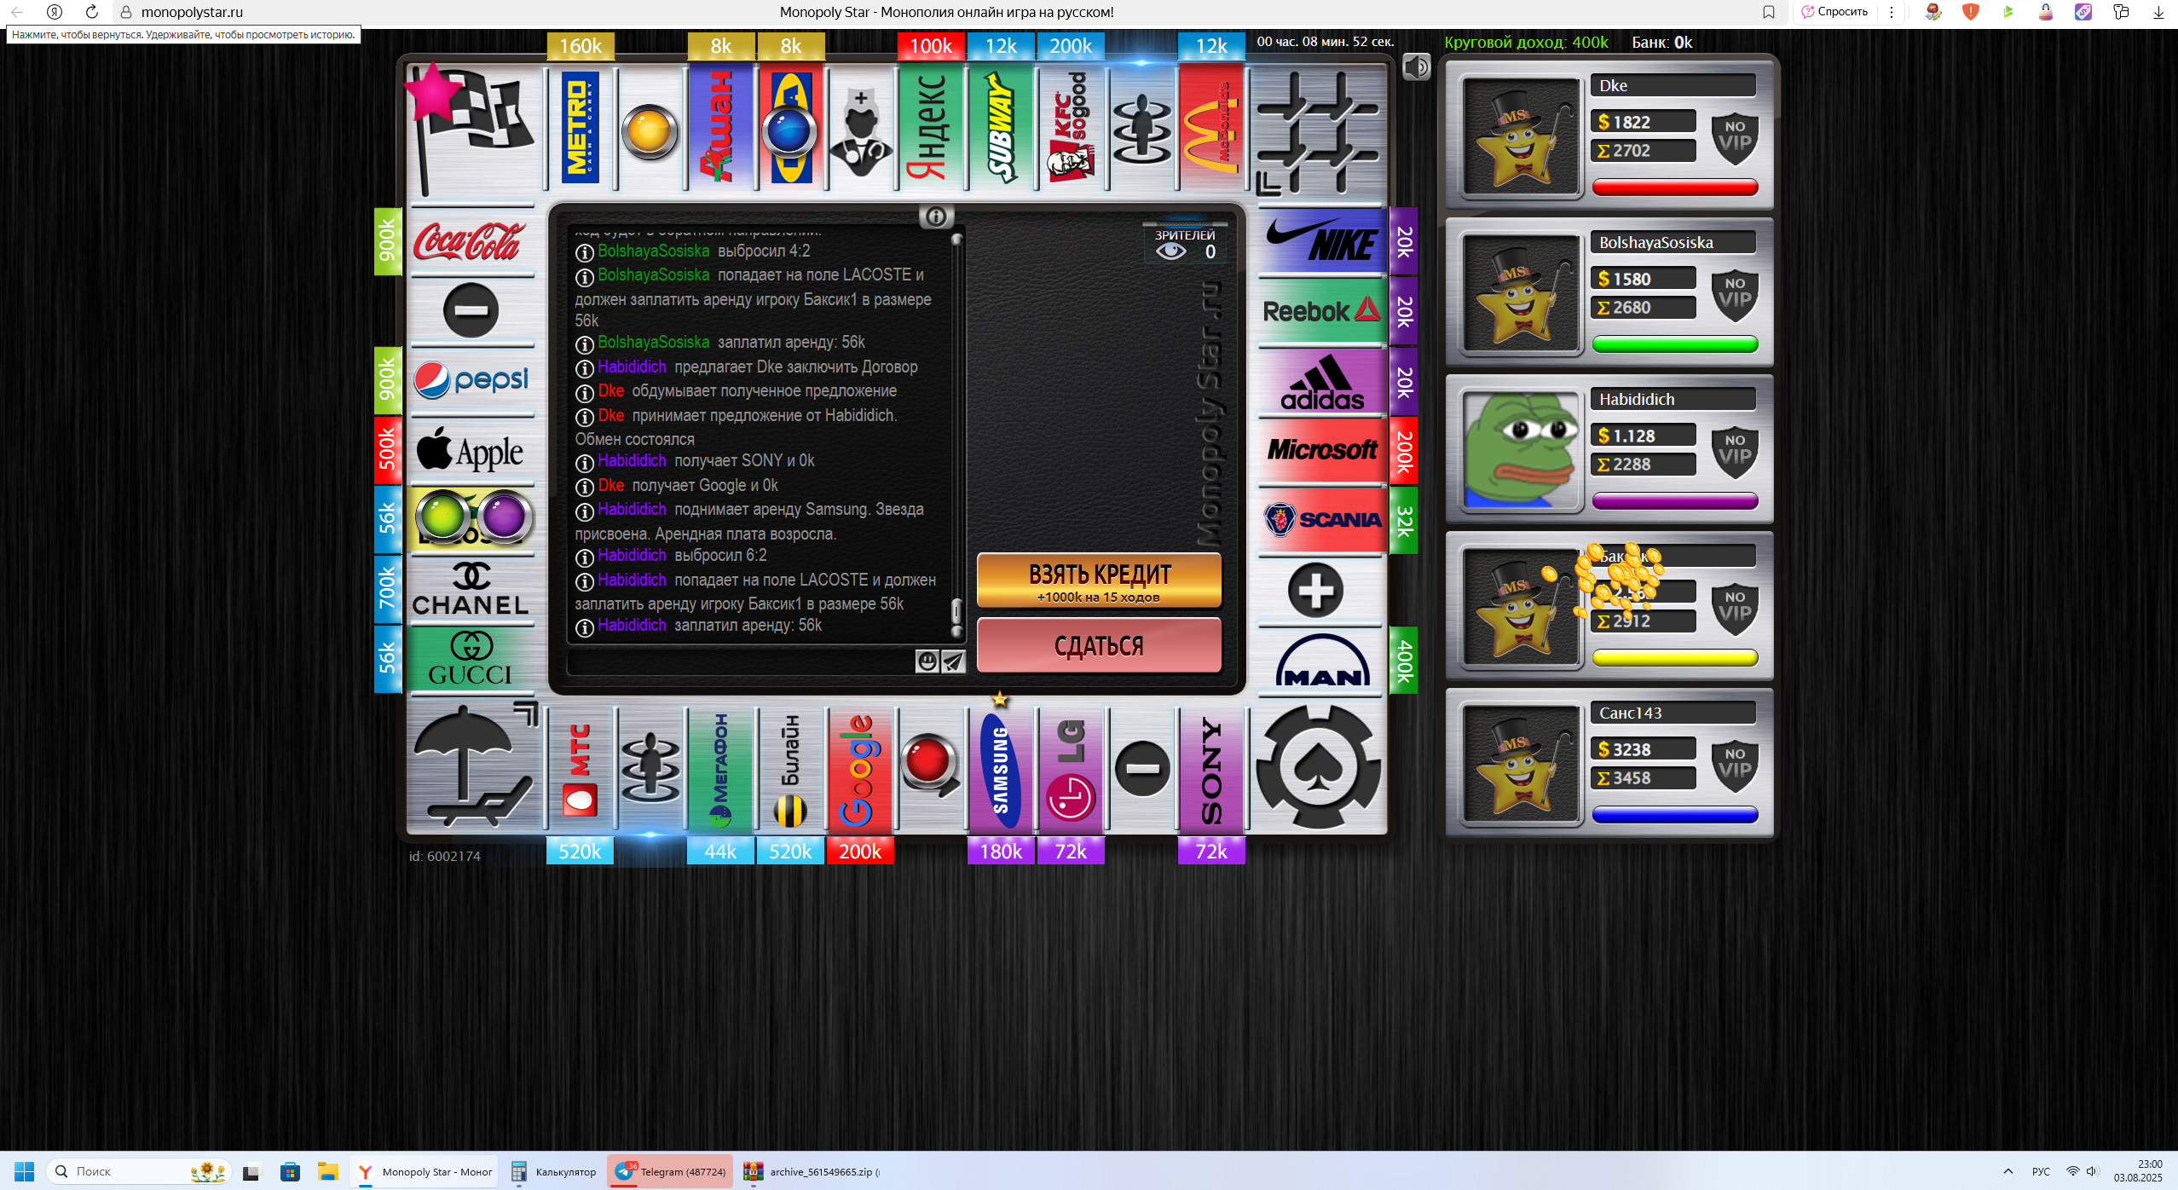Image resolution: width=2178 pixels, height=1190 pixels.
Task: Mute the game sound speaker
Action: click(1416, 66)
